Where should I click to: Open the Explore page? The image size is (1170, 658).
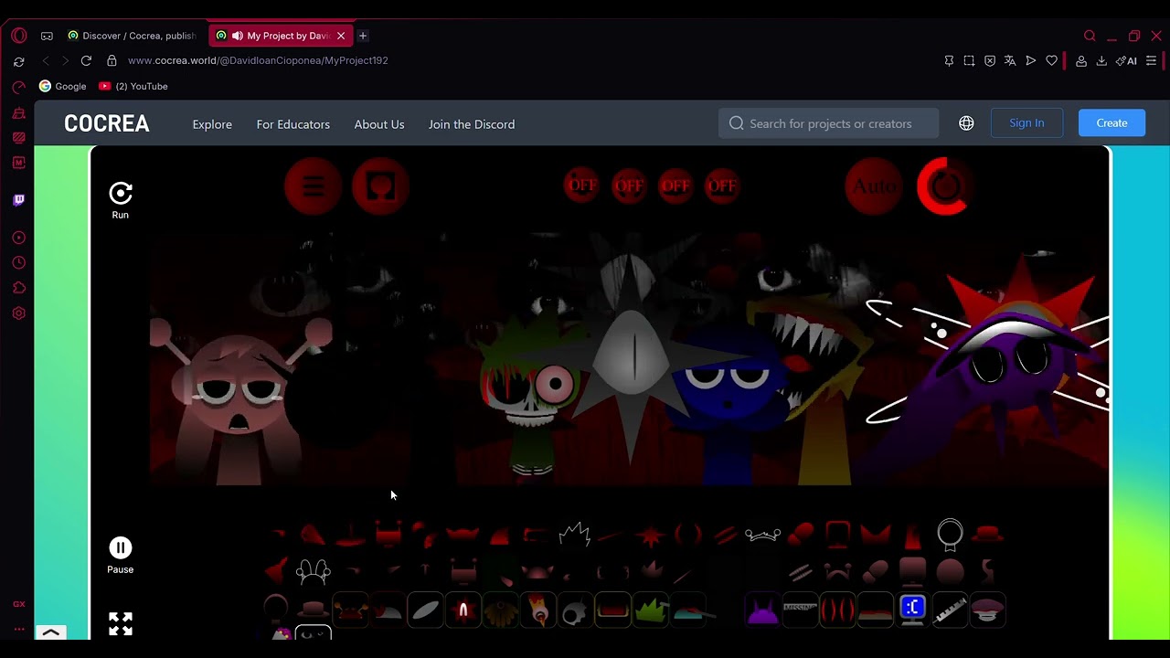coord(212,124)
